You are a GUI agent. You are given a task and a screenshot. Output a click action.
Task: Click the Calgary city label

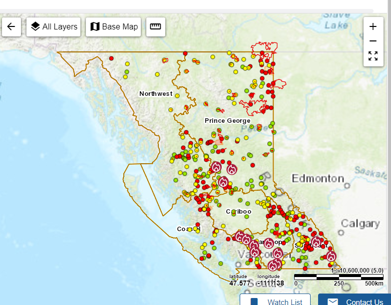[361, 223]
